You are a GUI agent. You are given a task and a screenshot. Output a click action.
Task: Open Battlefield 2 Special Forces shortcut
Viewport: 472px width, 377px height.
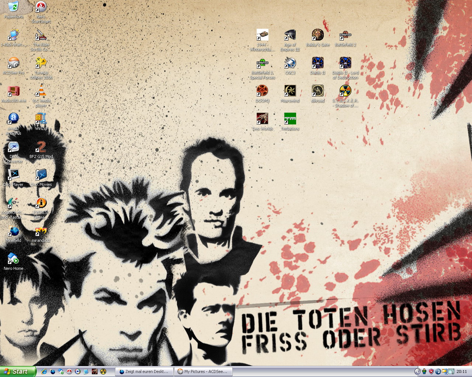(x=262, y=68)
